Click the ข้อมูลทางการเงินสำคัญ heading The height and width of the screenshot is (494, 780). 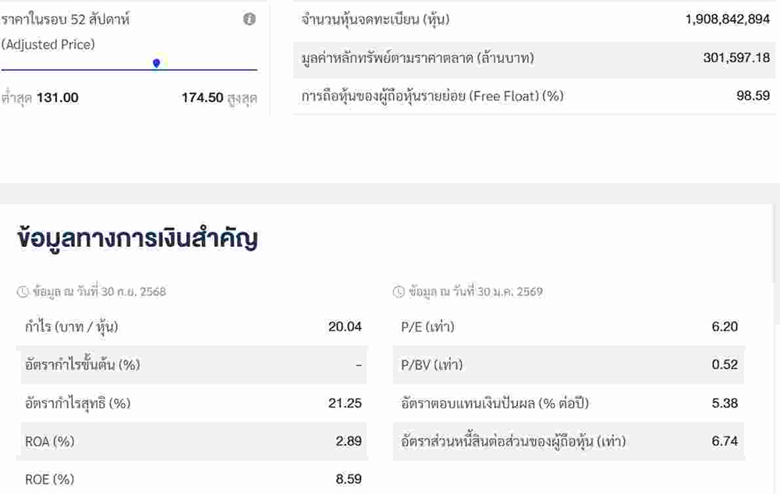pos(137,239)
